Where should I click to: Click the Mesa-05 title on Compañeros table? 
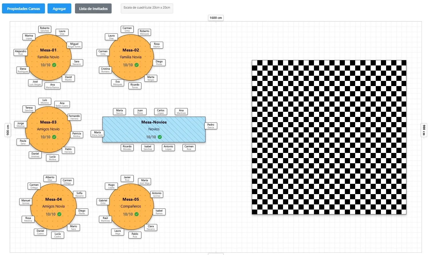131,199
